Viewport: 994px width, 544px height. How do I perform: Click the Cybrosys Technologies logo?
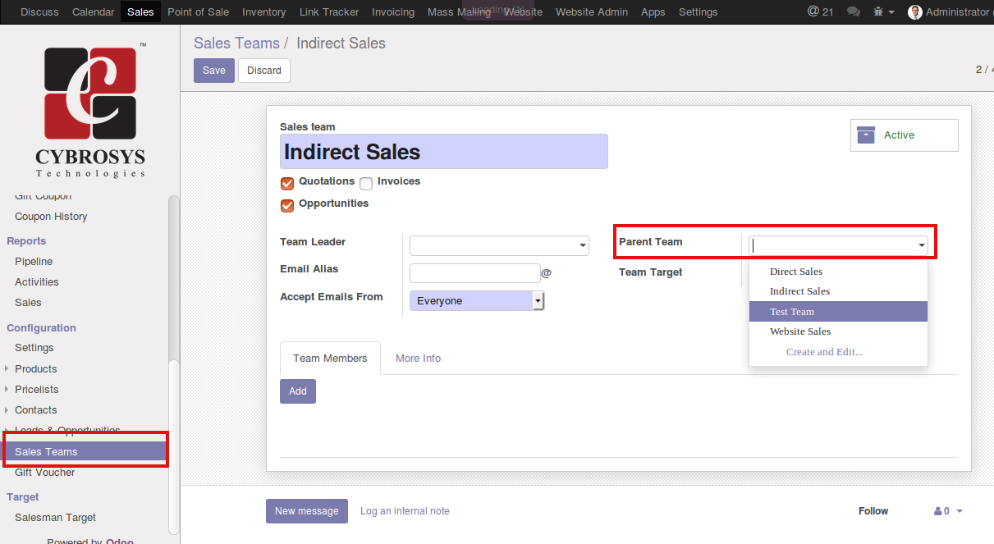[x=90, y=109]
